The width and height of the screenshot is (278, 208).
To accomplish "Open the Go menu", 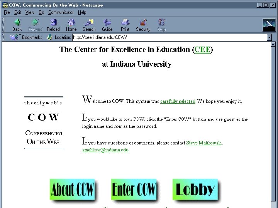I will click(41, 12).
